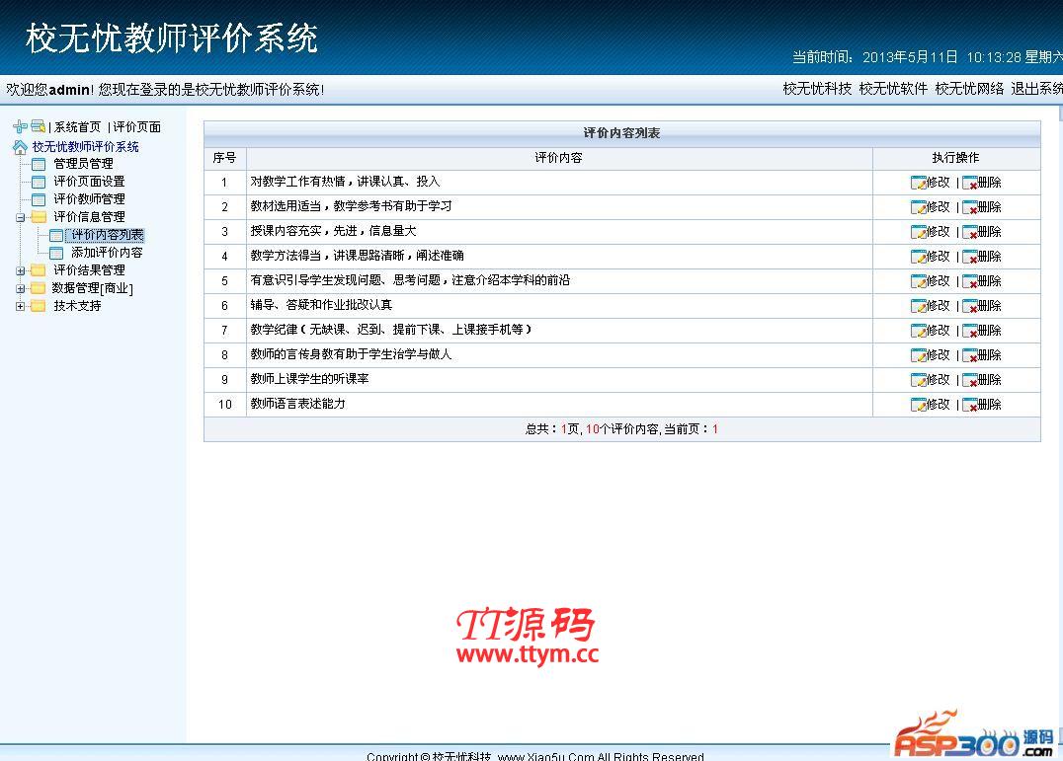1063x761 pixels.
Task: Click the delete icon for row 2
Action: (x=969, y=207)
